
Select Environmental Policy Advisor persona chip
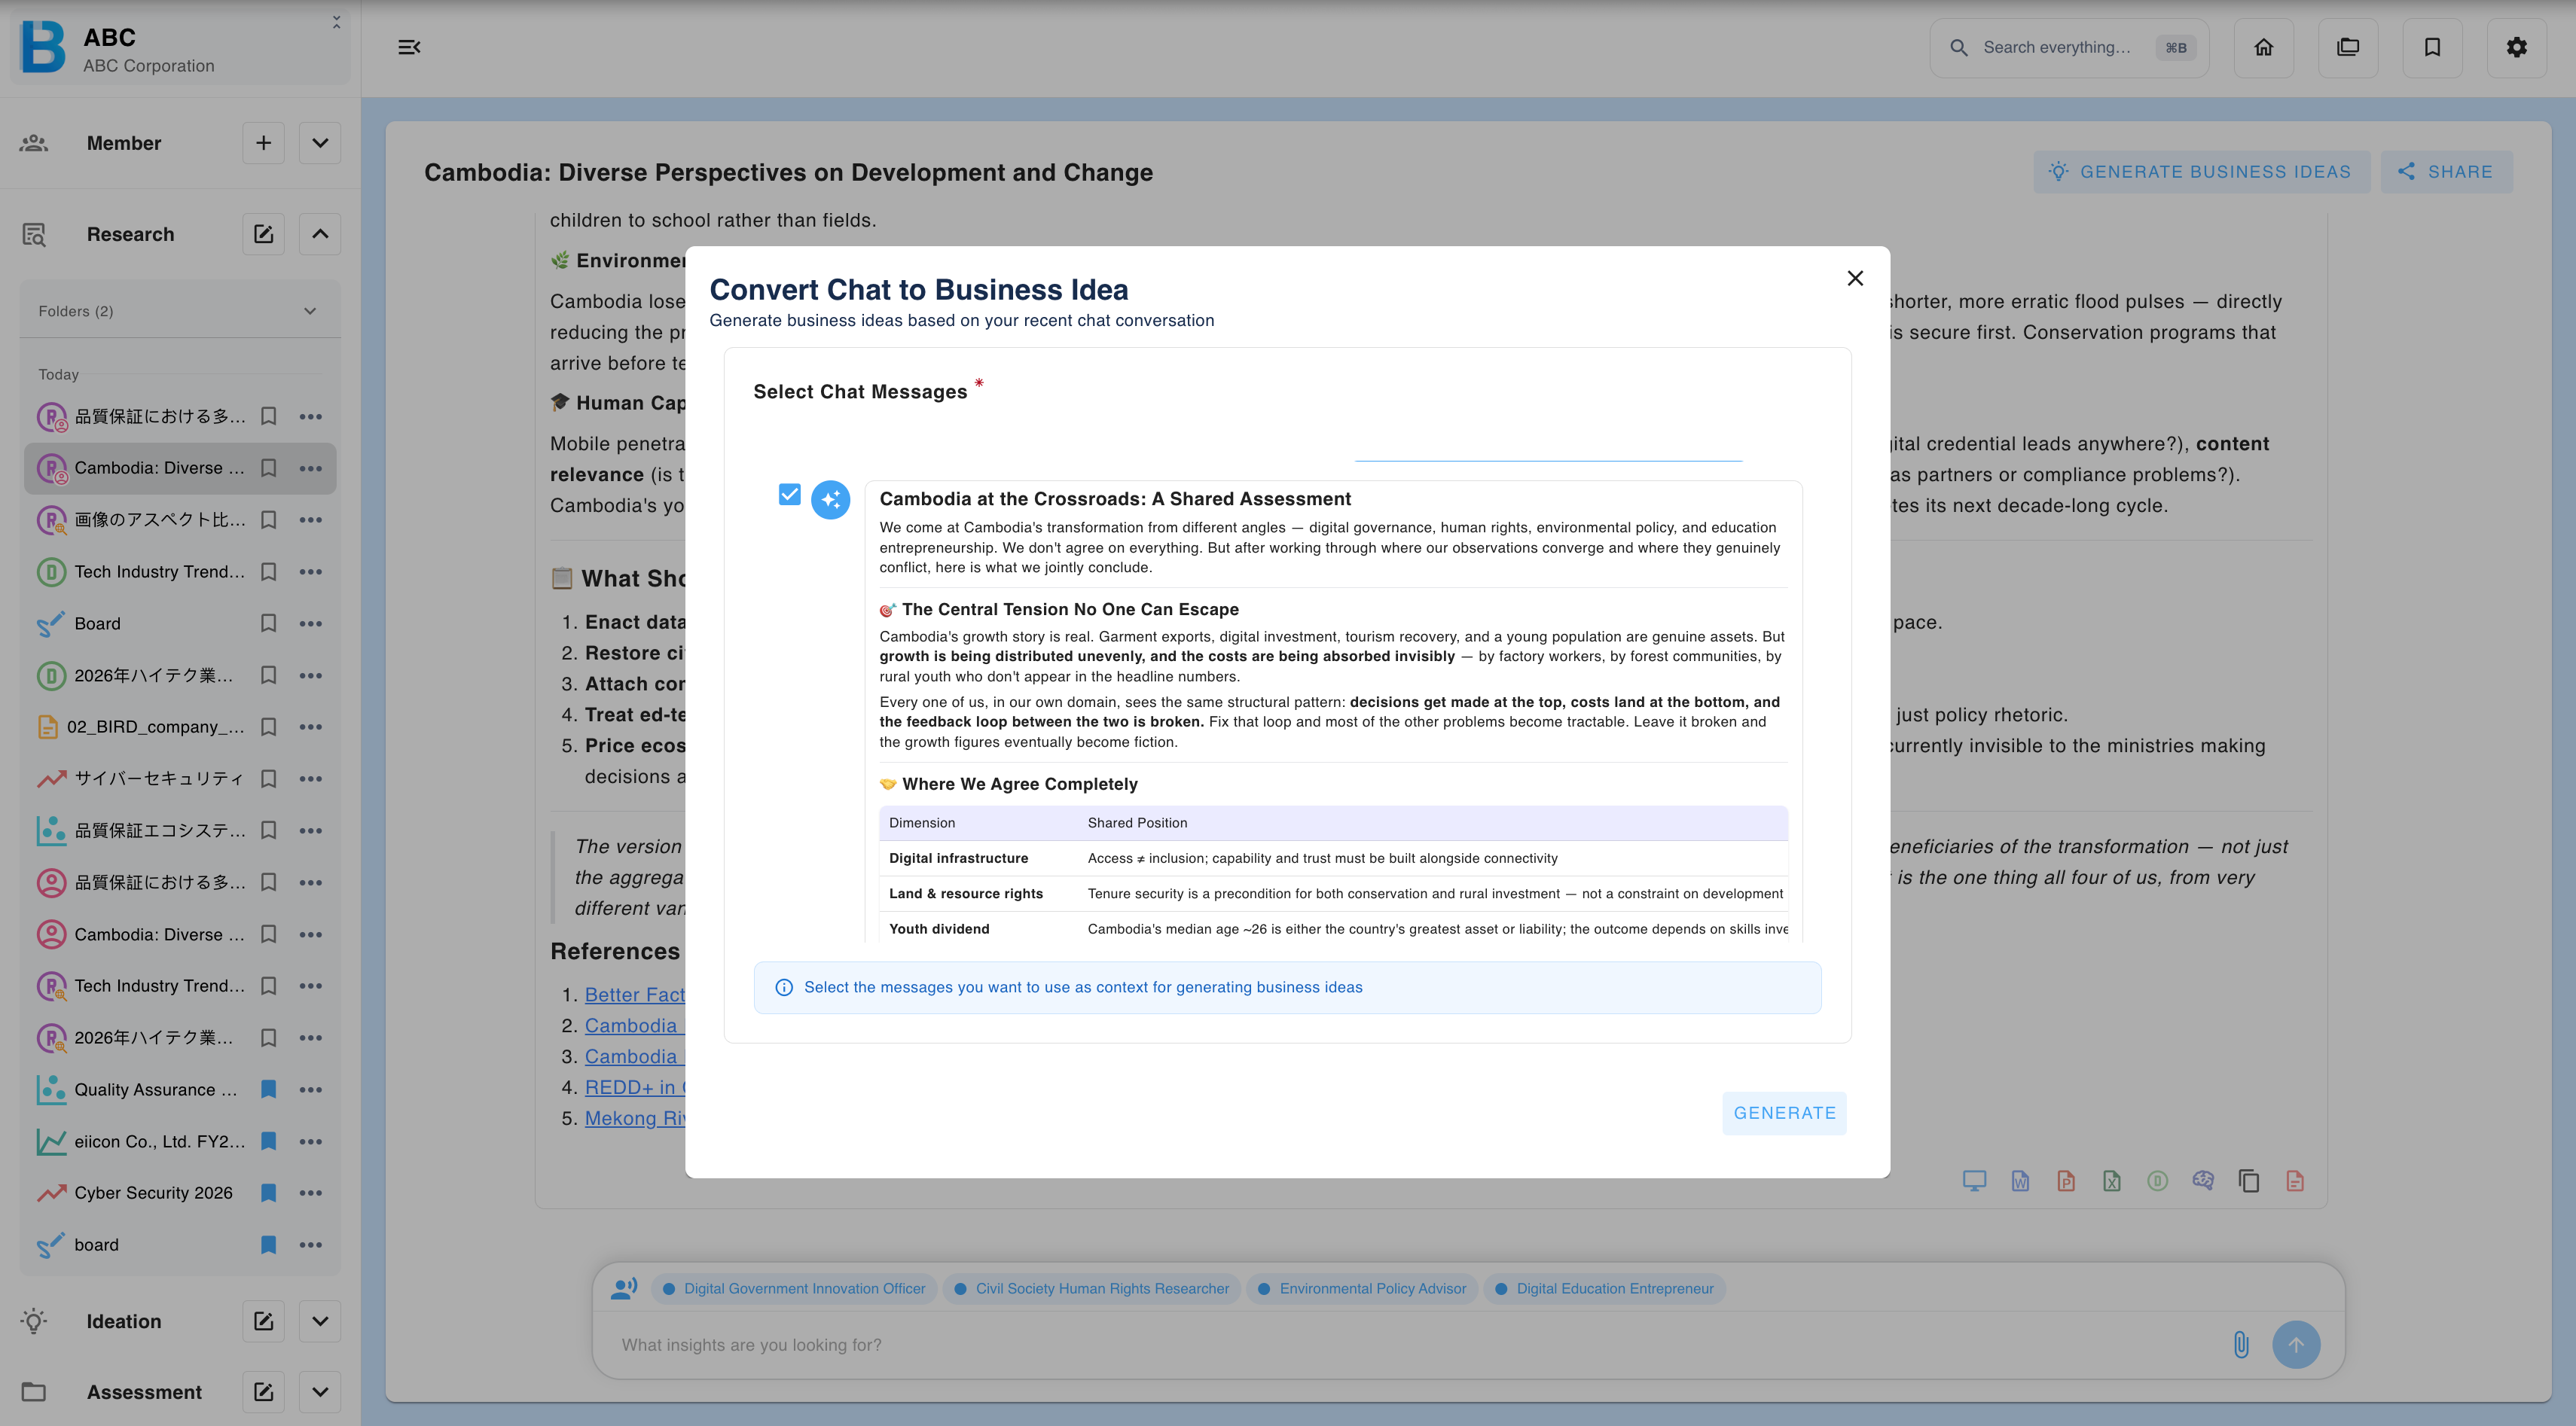(x=1362, y=1289)
